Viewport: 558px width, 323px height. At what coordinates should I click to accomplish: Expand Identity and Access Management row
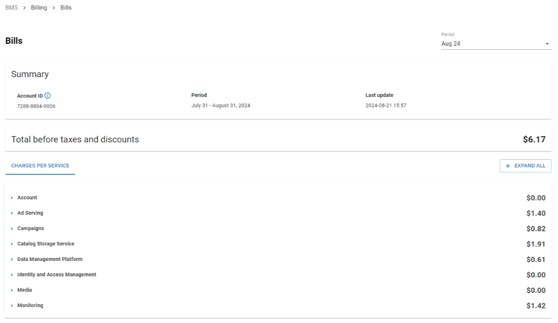click(x=57, y=275)
